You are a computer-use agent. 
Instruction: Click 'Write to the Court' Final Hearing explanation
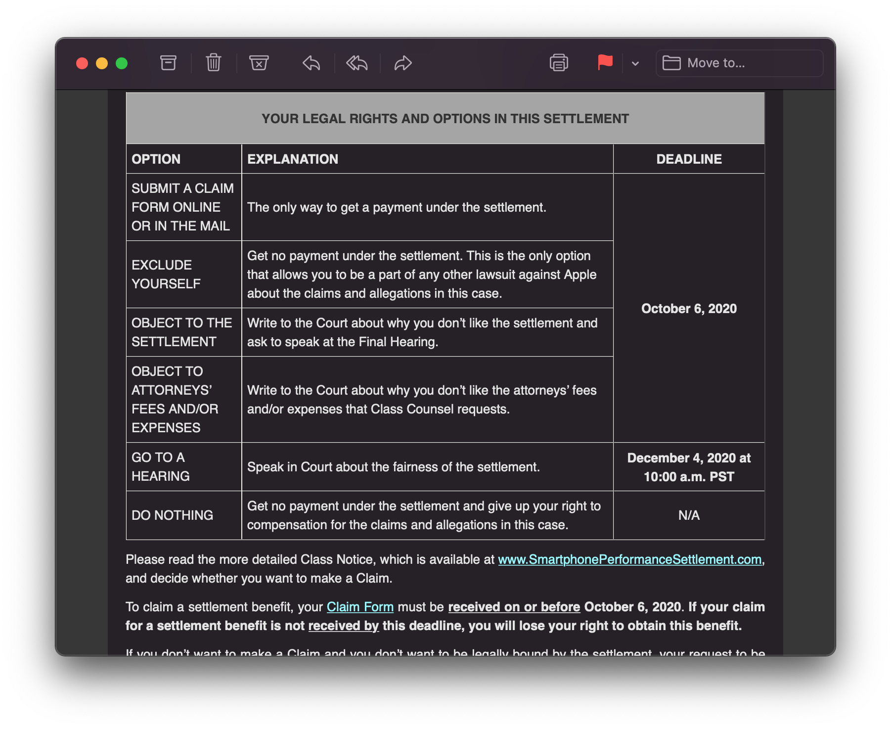(422, 332)
